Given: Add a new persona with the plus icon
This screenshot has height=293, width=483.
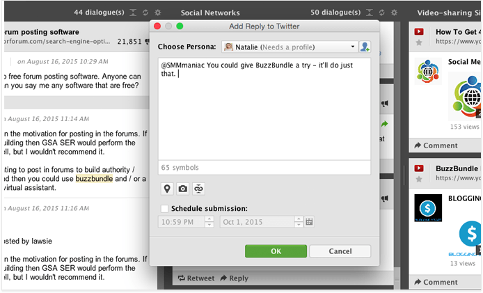Looking at the screenshot, I should [x=365, y=47].
